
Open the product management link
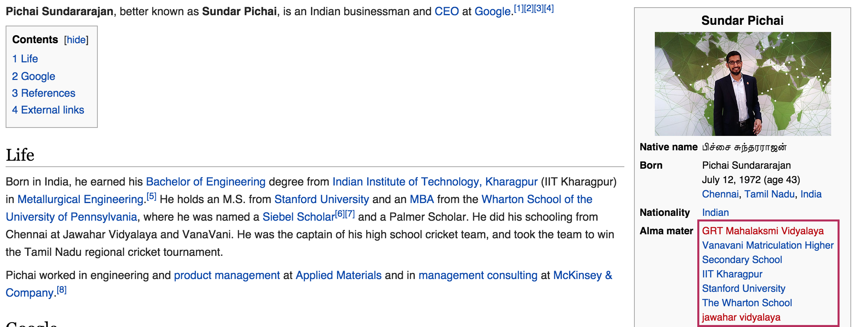[x=227, y=275]
